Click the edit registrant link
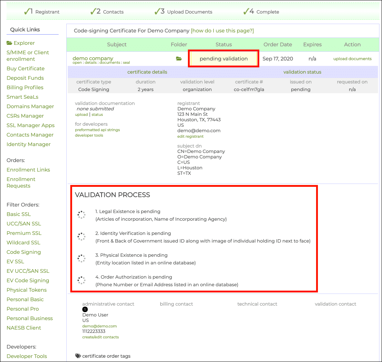The width and height of the screenshot is (382, 362). point(190,136)
